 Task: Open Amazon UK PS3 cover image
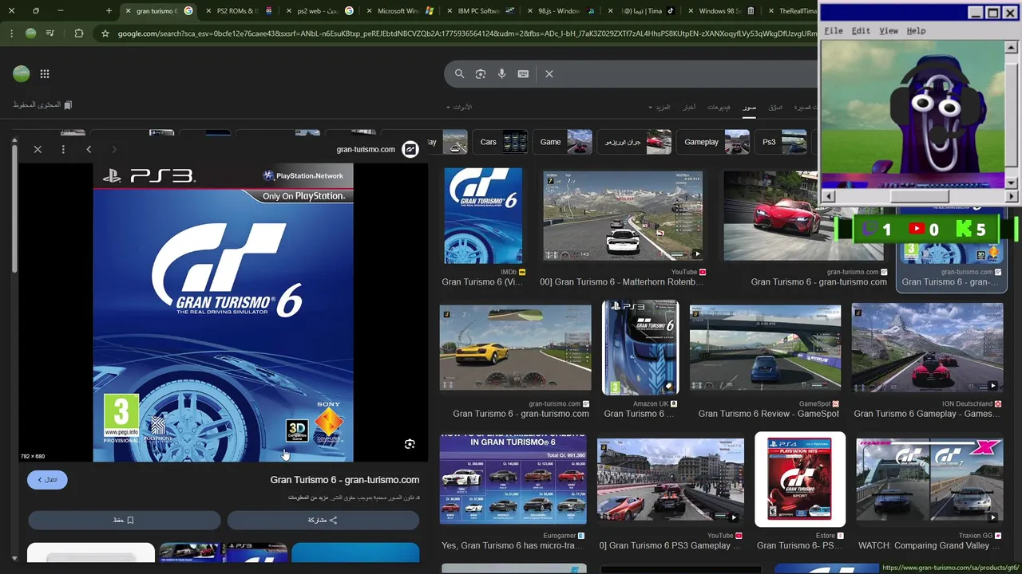point(640,348)
